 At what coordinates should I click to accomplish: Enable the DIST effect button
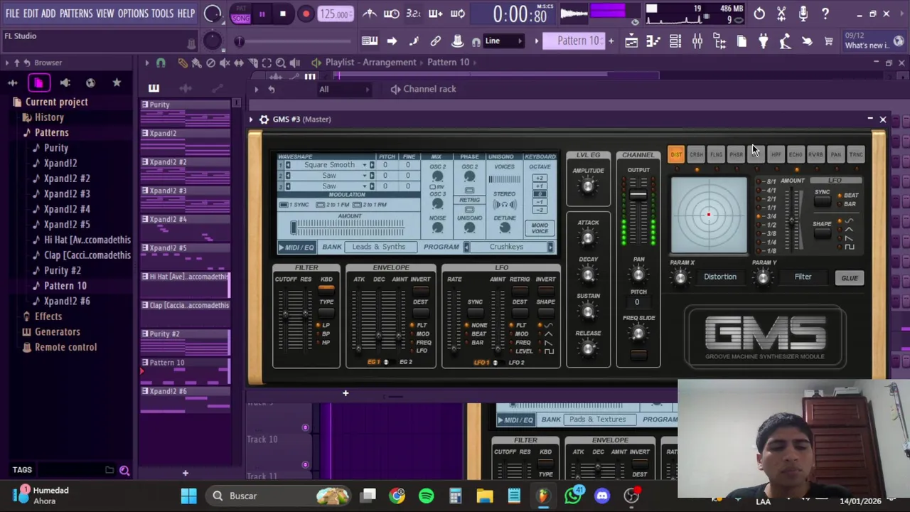[x=676, y=154]
